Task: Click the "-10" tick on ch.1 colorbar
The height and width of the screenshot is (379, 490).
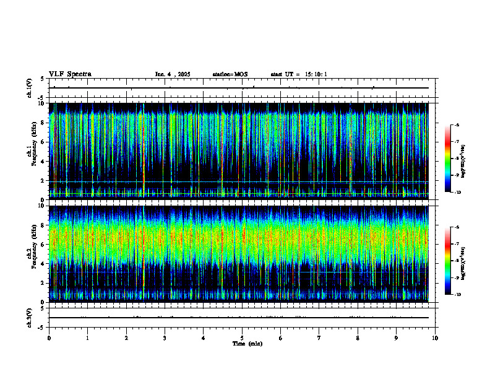Action: tap(457, 193)
